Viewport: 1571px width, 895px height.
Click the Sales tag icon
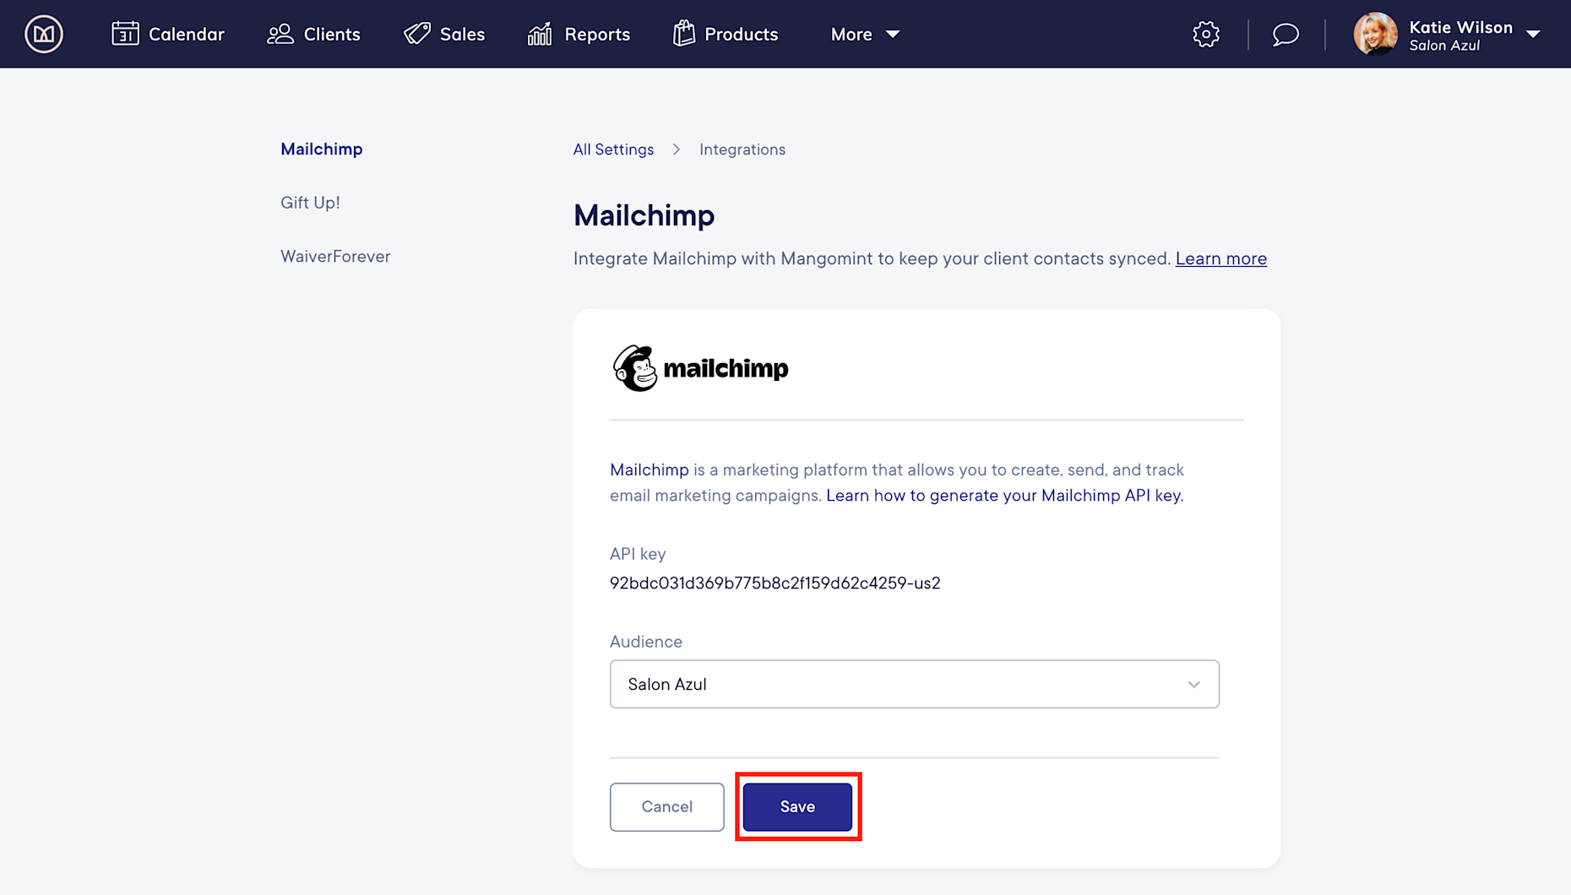coord(416,34)
